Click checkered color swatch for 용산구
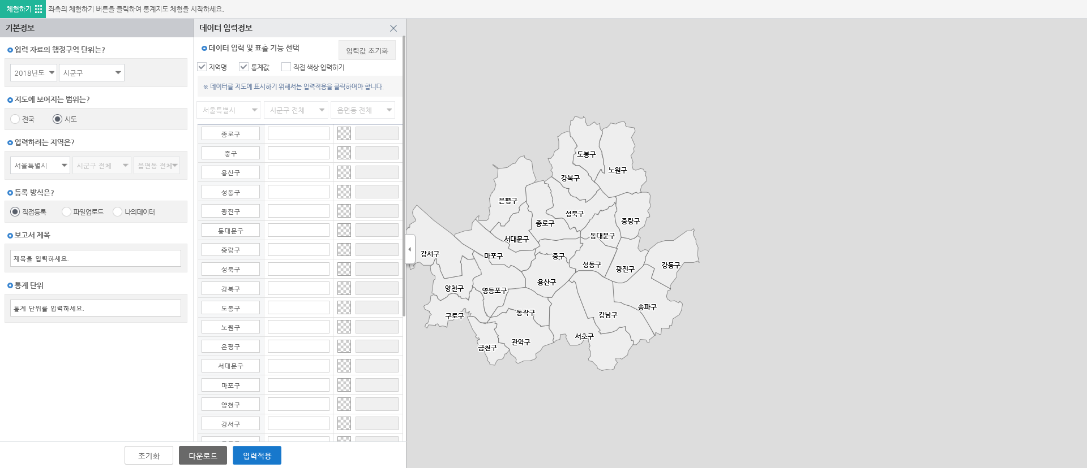 [344, 172]
